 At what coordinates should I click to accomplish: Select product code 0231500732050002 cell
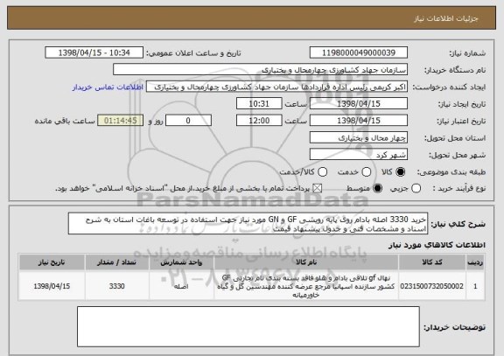(432, 286)
